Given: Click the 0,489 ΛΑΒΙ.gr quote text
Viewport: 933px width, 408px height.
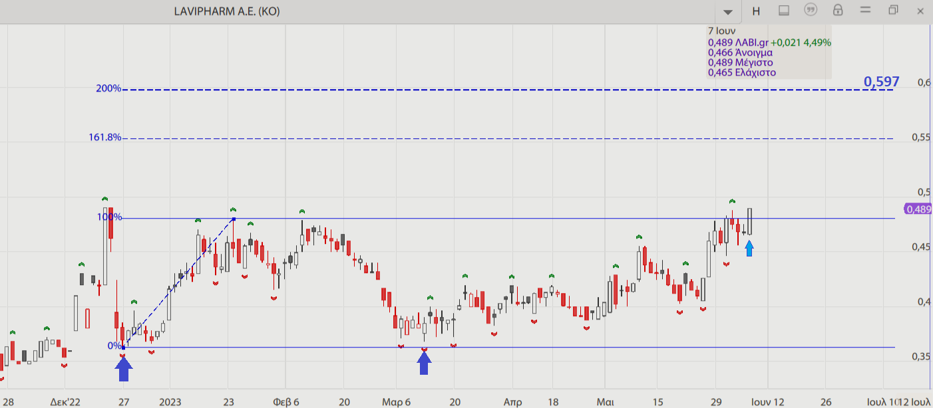Looking at the screenshot, I should point(738,42).
